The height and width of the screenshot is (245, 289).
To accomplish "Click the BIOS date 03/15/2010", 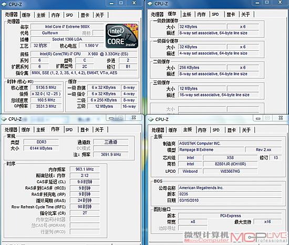I will [x=230, y=201].
